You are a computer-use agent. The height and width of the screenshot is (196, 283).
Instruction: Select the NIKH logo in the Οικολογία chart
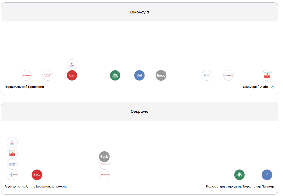point(228,76)
